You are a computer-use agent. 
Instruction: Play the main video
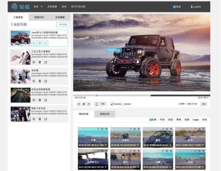[84, 104]
